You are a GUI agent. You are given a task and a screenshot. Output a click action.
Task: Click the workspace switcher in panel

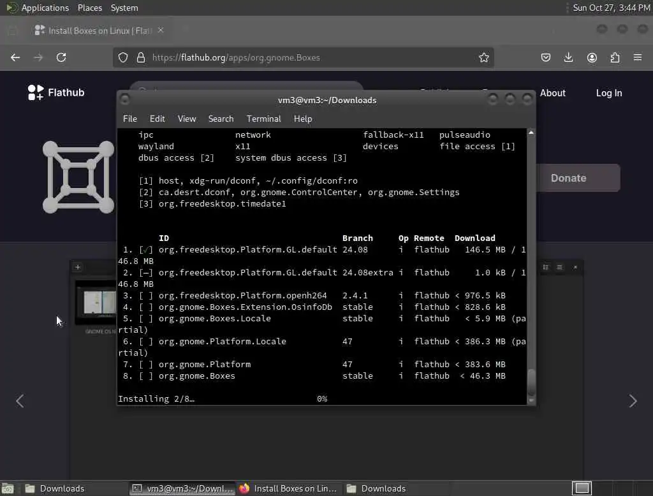582,488
